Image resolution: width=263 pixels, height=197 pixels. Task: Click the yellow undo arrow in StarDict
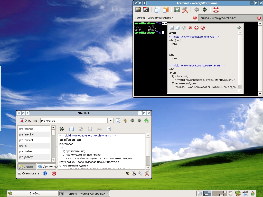pos(125,121)
